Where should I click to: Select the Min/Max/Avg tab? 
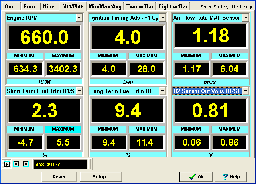(x=105, y=6)
